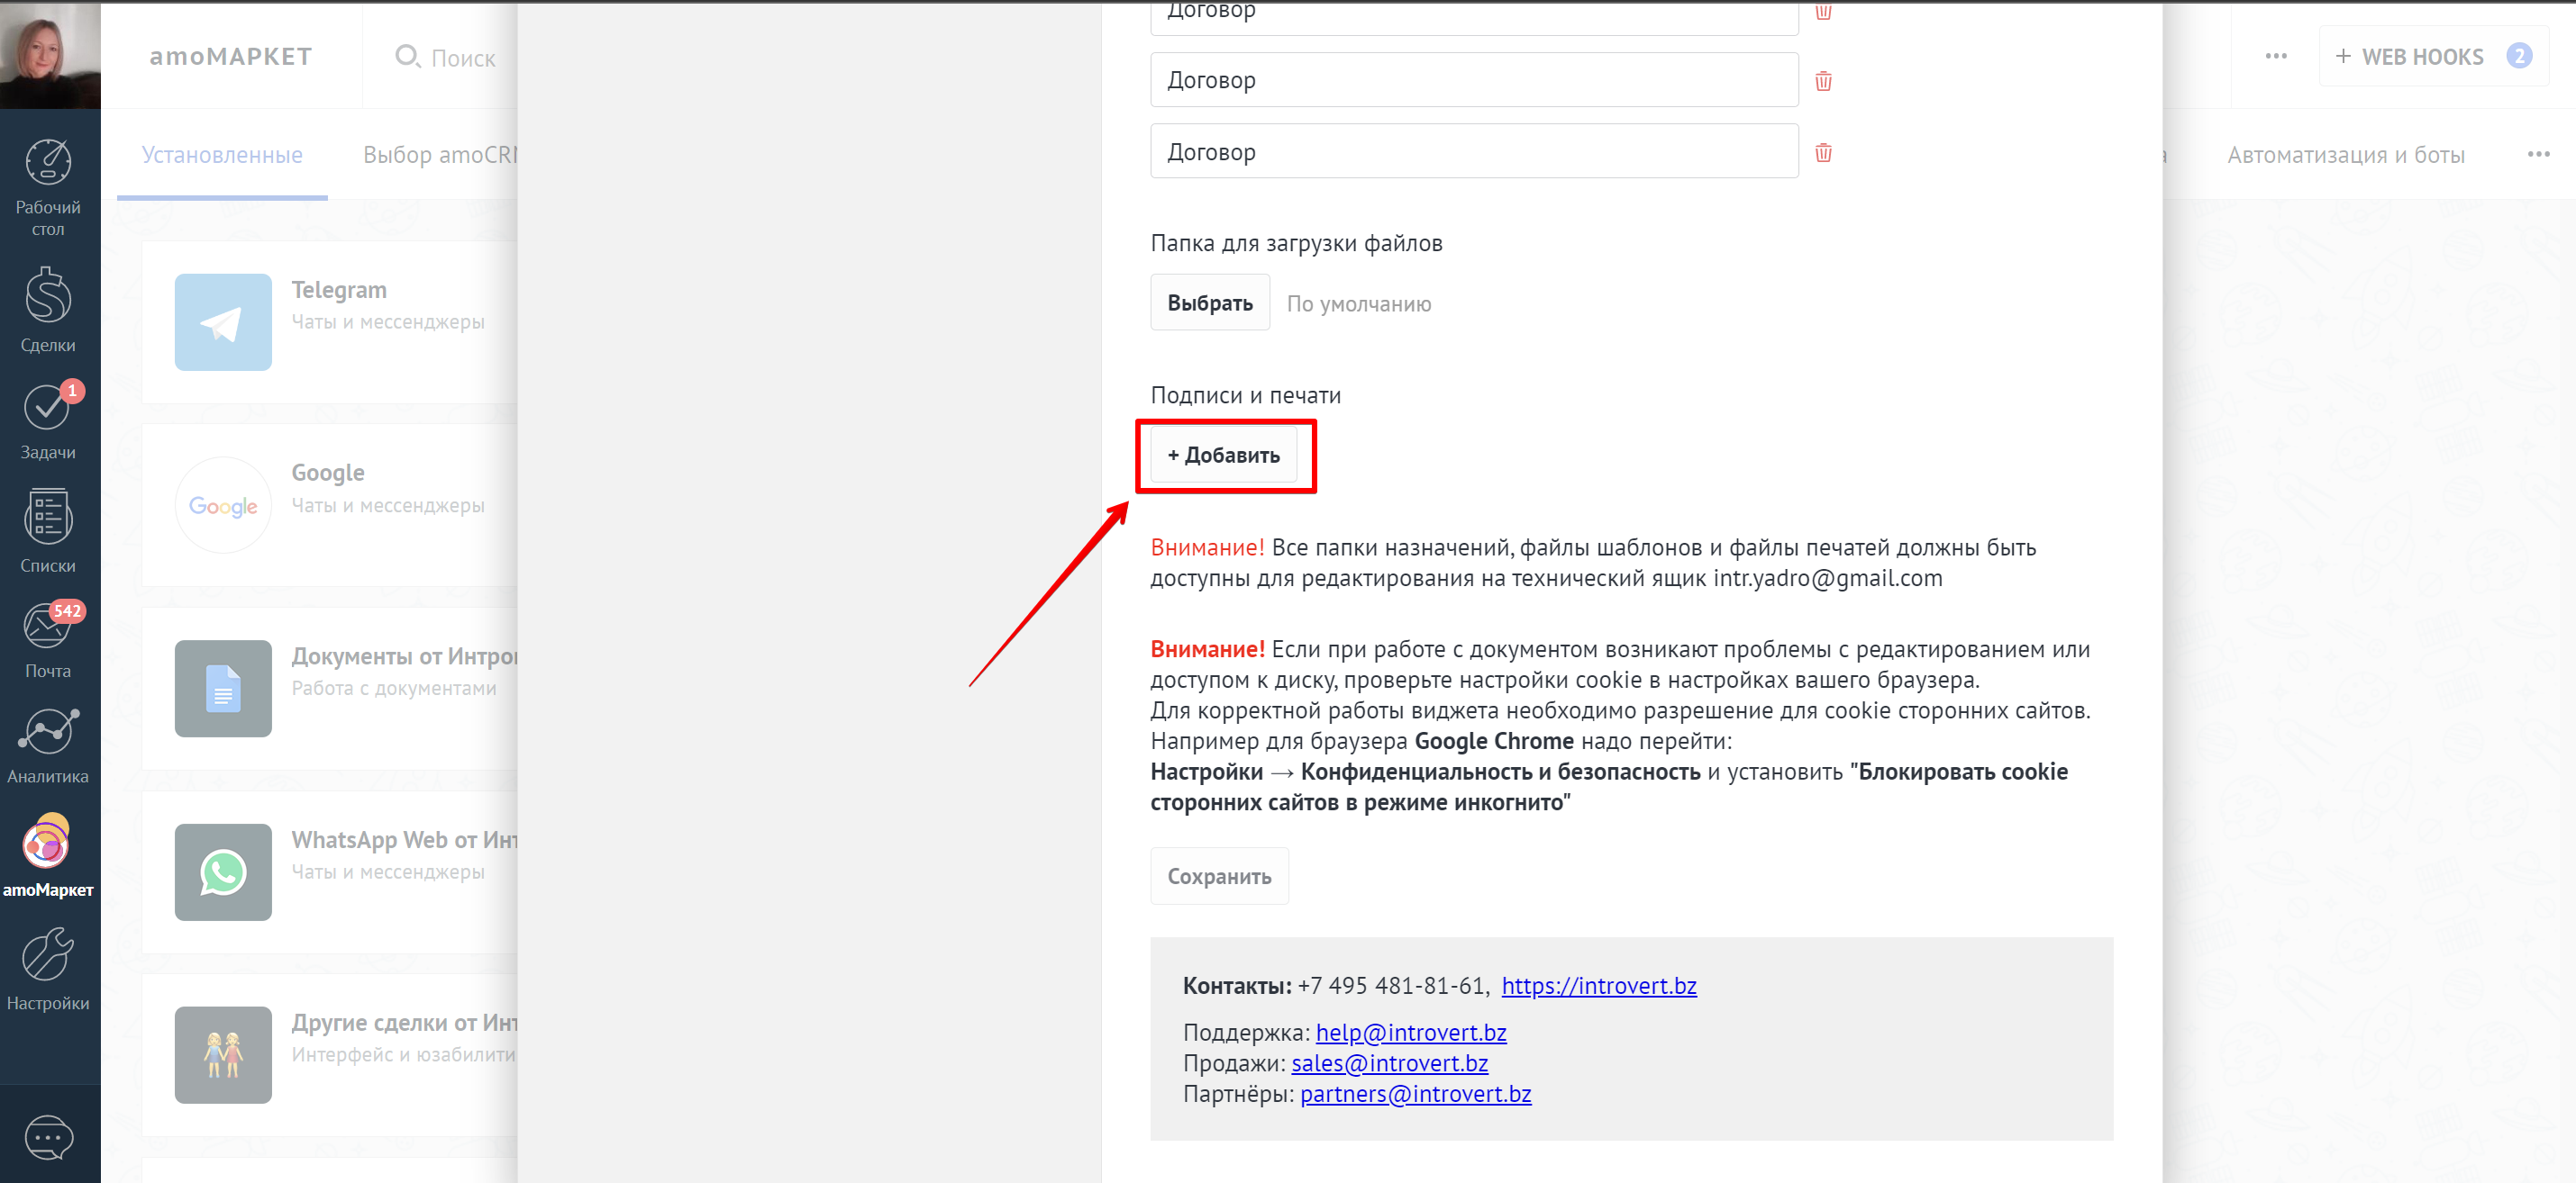The height and width of the screenshot is (1183, 2576).
Task: Switch to Автоматизация и боты tab
Action: pos(2345,155)
